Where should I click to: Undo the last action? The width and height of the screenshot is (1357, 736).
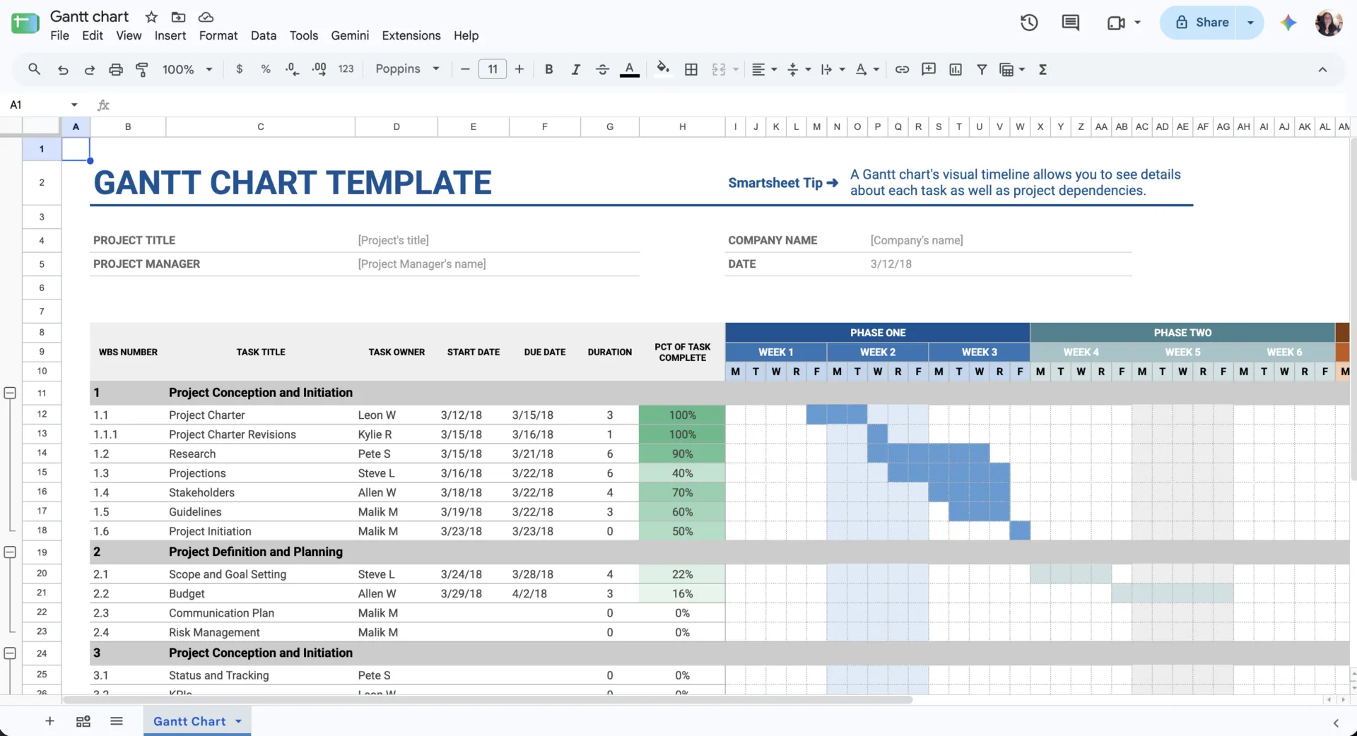click(63, 69)
